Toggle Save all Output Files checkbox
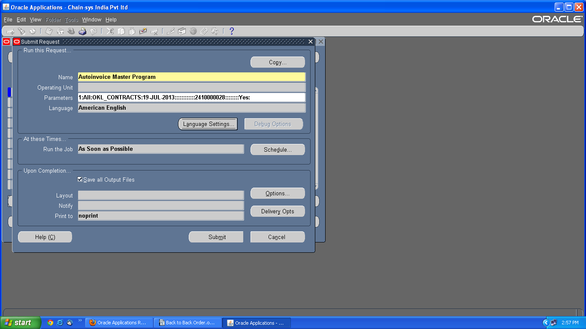Screen dimensions: 586x329 [x=80, y=179]
